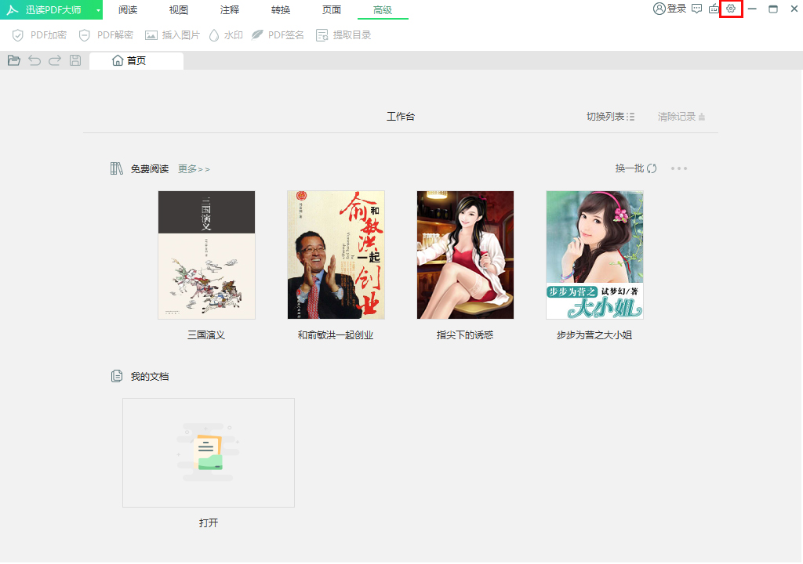Select the 水印 watermark tool
The image size is (803, 564).
click(x=223, y=34)
